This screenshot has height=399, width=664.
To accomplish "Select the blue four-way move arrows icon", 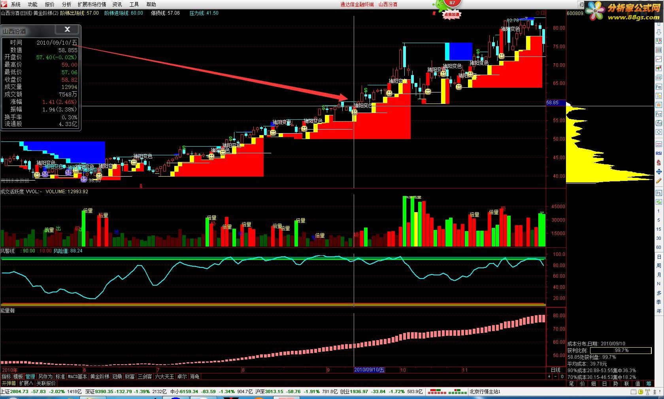I will click(x=659, y=172).
